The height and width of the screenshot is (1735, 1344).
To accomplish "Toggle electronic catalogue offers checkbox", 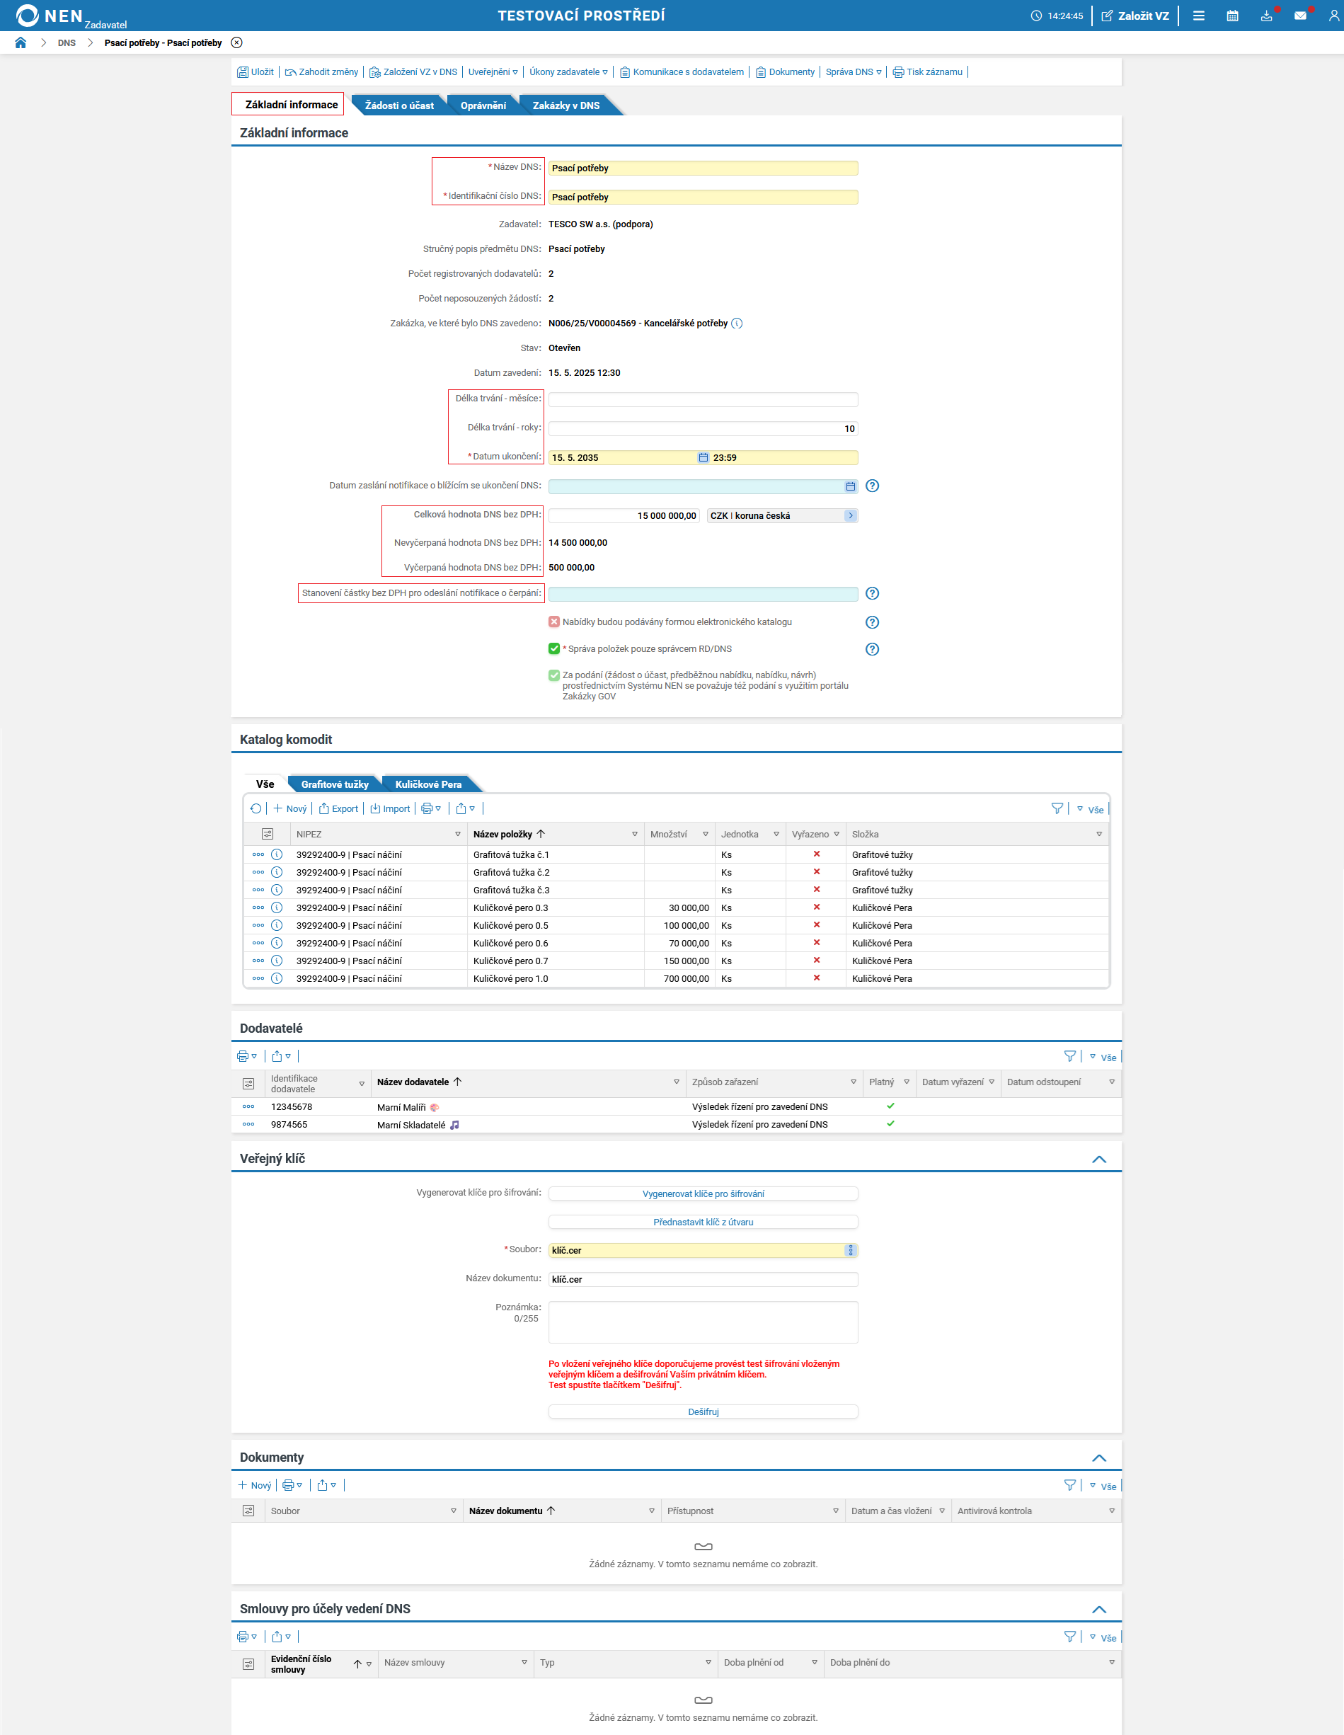I will tap(553, 622).
